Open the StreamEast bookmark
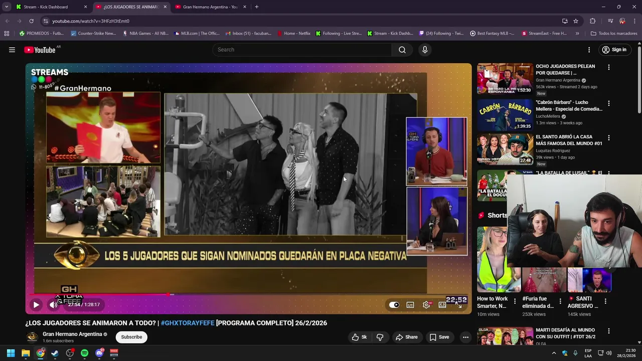This screenshot has height=361, width=642. pyautogui.click(x=544, y=34)
